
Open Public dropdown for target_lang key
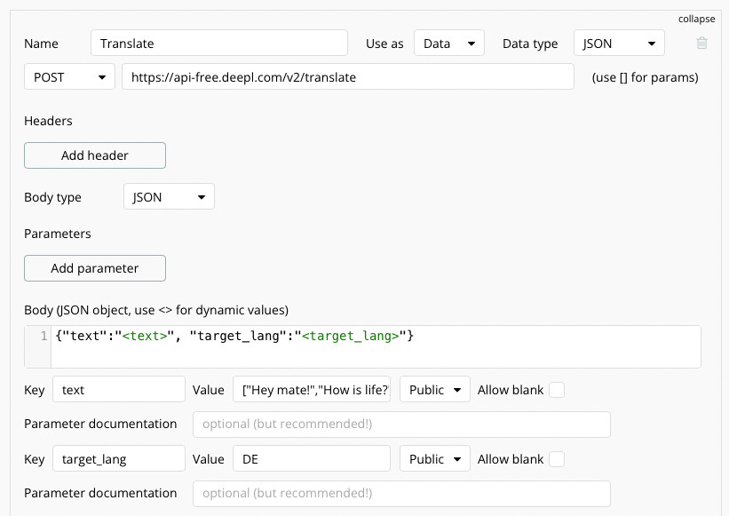pyautogui.click(x=435, y=459)
